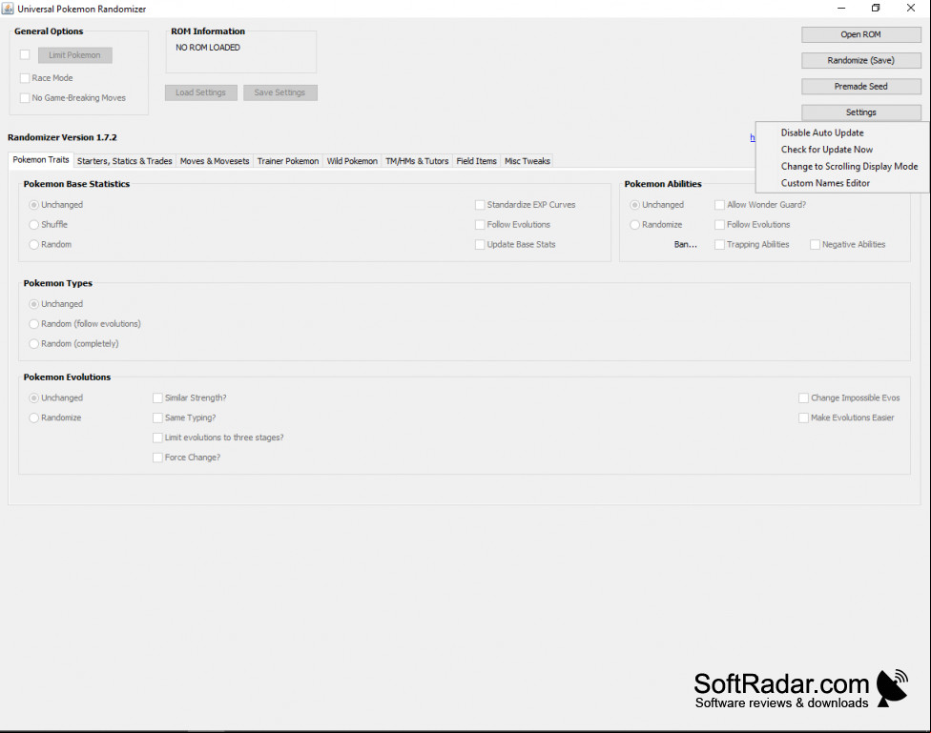This screenshot has width=931, height=733.
Task: Switch to Starters, Statics & Trades tab
Action: click(124, 161)
